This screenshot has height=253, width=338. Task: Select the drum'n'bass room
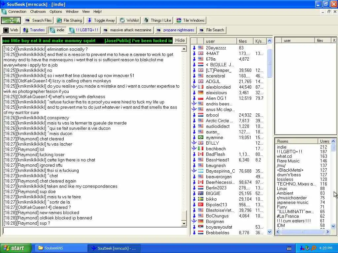288,175
